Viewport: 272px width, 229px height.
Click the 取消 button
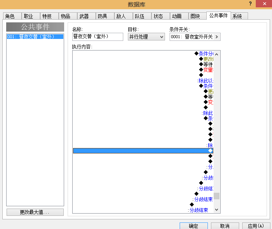pyautogui.click(x=225, y=226)
